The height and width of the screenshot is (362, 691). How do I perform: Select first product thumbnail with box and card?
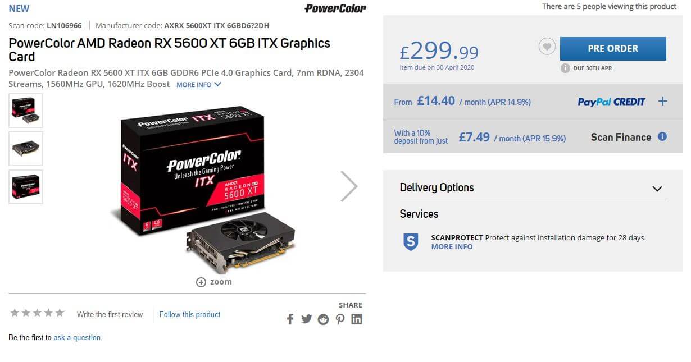[x=26, y=110]
